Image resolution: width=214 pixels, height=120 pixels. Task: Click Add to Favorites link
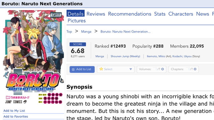pyautogui.click(x=15, y=116)
